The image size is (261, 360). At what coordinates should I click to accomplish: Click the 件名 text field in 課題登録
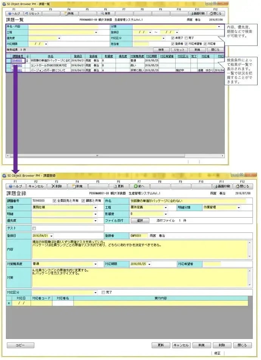click(x=187, y=201)
